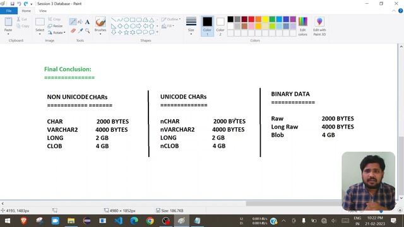Image resolution: width=404 pixels, height=227 pixels.
Task: Choose the Right triangle shape
Action: tap(114, 26)
